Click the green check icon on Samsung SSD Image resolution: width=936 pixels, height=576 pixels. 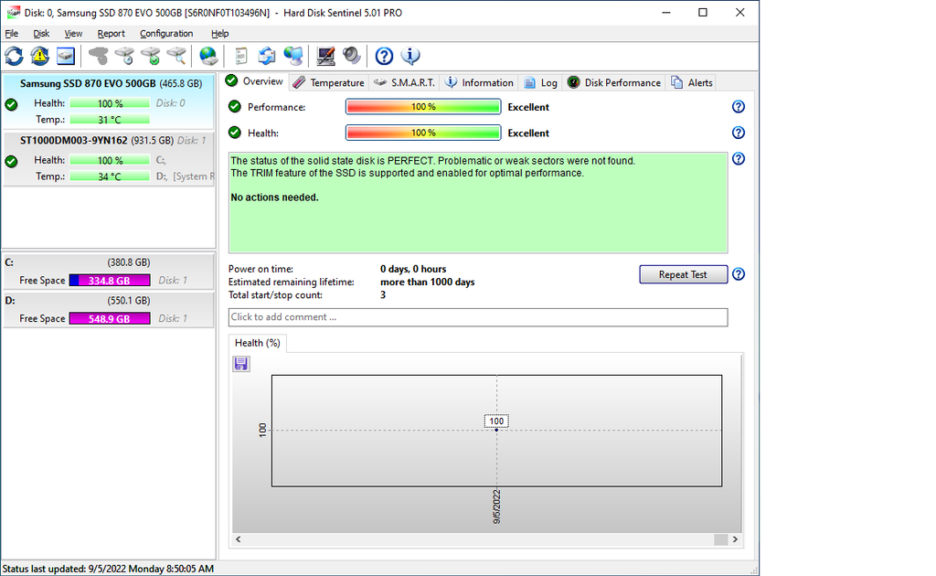(11, 104)
